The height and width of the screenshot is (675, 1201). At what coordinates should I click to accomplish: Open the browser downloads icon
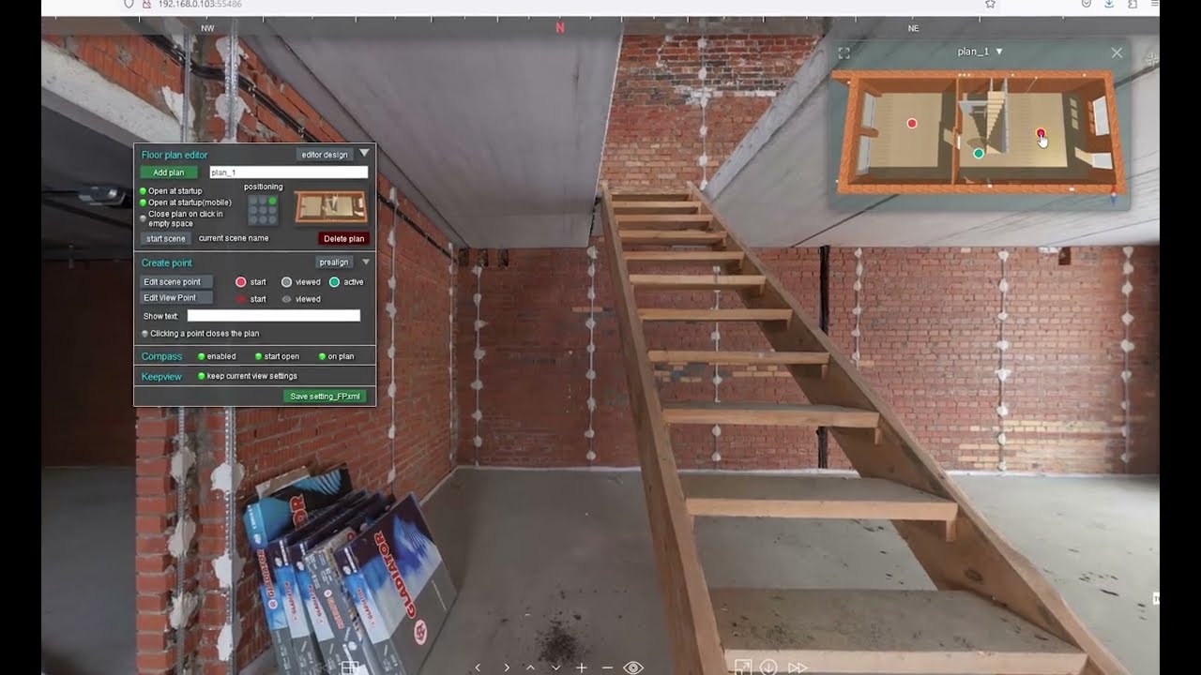tap(1109, 5)
